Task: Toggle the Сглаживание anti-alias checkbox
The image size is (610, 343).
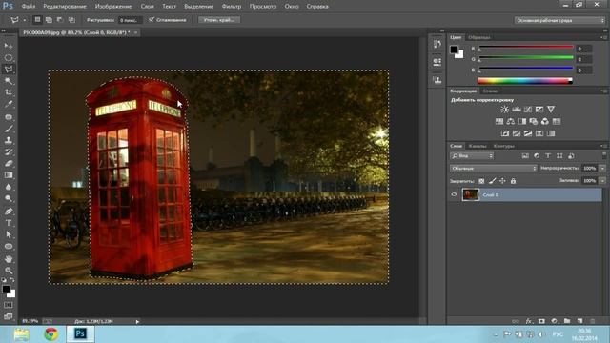Action: click(x=152, y=19)
